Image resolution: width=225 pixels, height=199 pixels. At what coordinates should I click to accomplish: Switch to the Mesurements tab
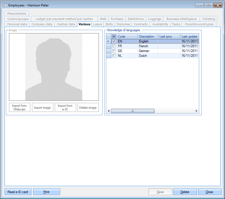pos(16,13)
